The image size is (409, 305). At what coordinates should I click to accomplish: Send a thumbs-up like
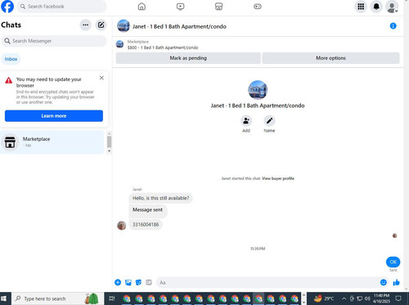pos(396,282)
